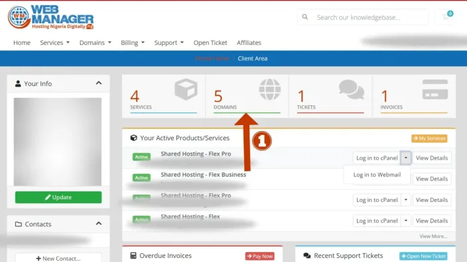The height and width of the screenshot is (262, 467).
Task: View Details of second Flex Pro service
Action: (x=432, y=200)
